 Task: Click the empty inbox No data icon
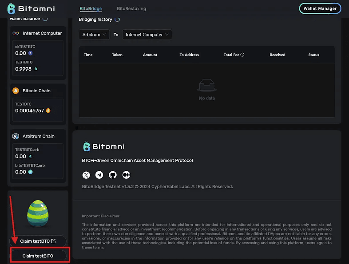coord(207,85)
